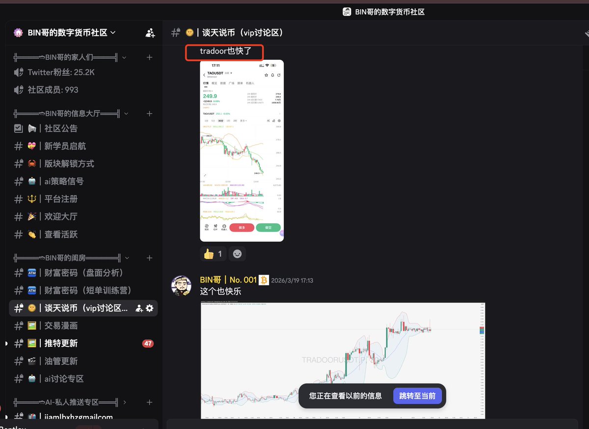
Task: Collapse the BIN哥的家人们 category
Action: point(69,57)
